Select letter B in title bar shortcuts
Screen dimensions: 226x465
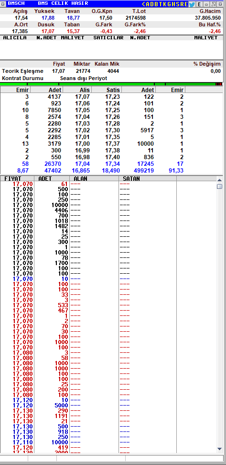pos(156,4)
